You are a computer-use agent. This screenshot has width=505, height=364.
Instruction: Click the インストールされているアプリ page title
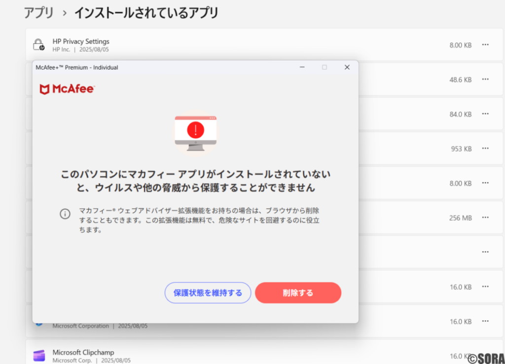tap(146, 13)
